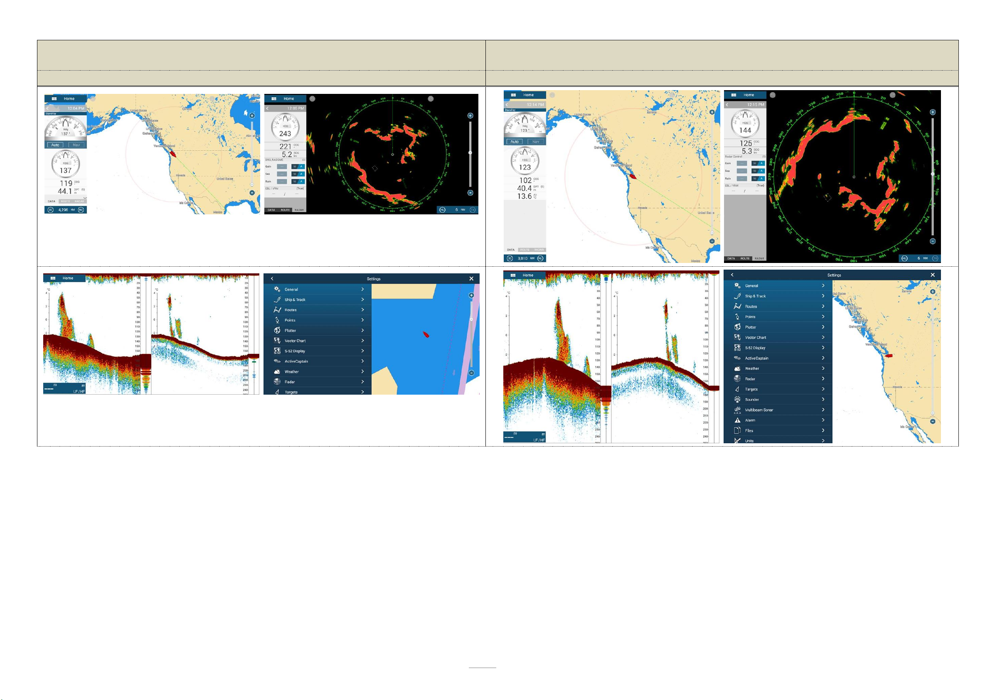Click the range slider handle on 12:06 PM radar

pos(470,152)
